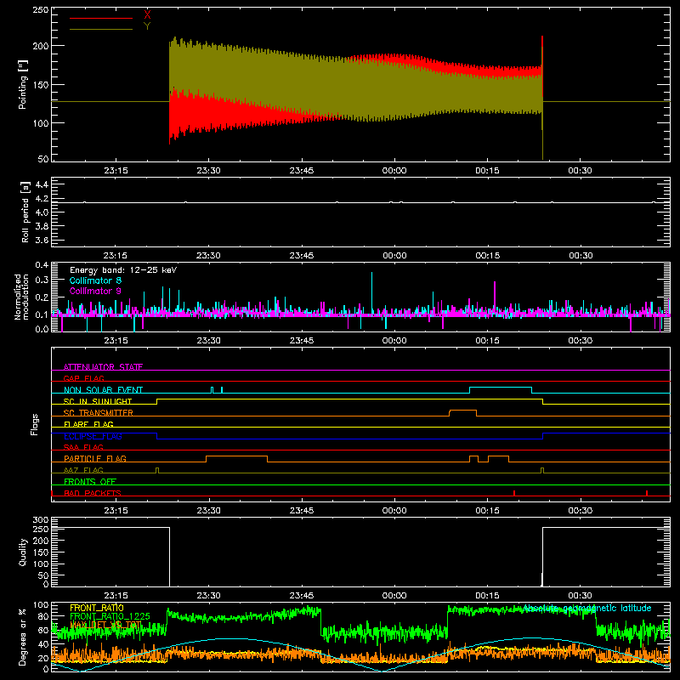Click the 23:15 label under the Flags plot
This screenshot has height=680, width=680.
tap(116, 511)
